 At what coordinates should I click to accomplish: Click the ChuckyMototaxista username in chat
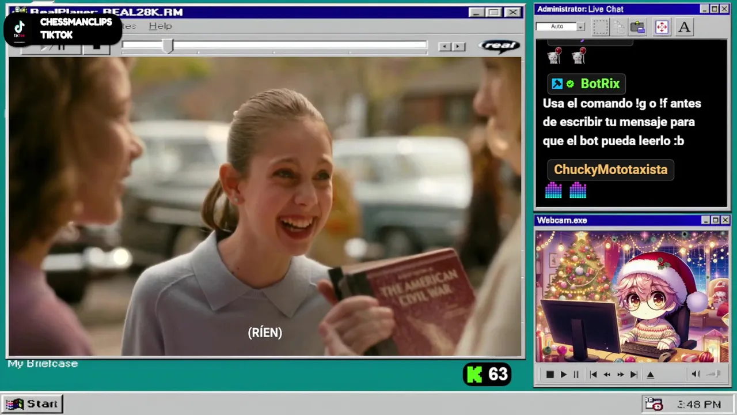[x=610, y=169]
